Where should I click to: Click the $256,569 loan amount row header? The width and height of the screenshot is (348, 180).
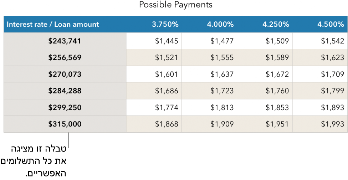[65, 57]
